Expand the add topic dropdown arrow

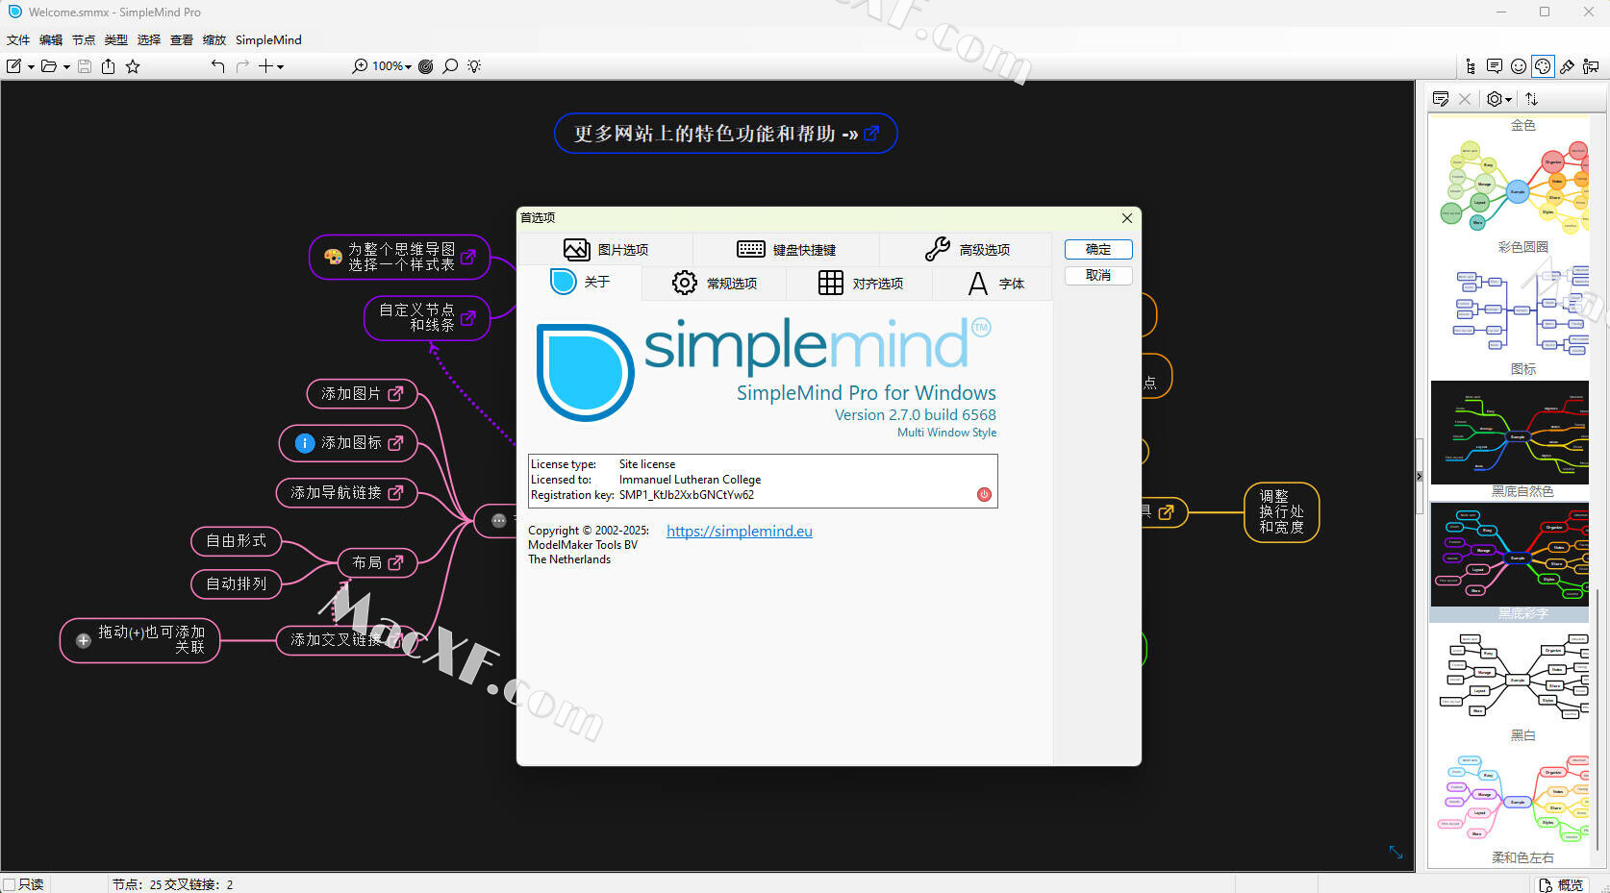281,67
